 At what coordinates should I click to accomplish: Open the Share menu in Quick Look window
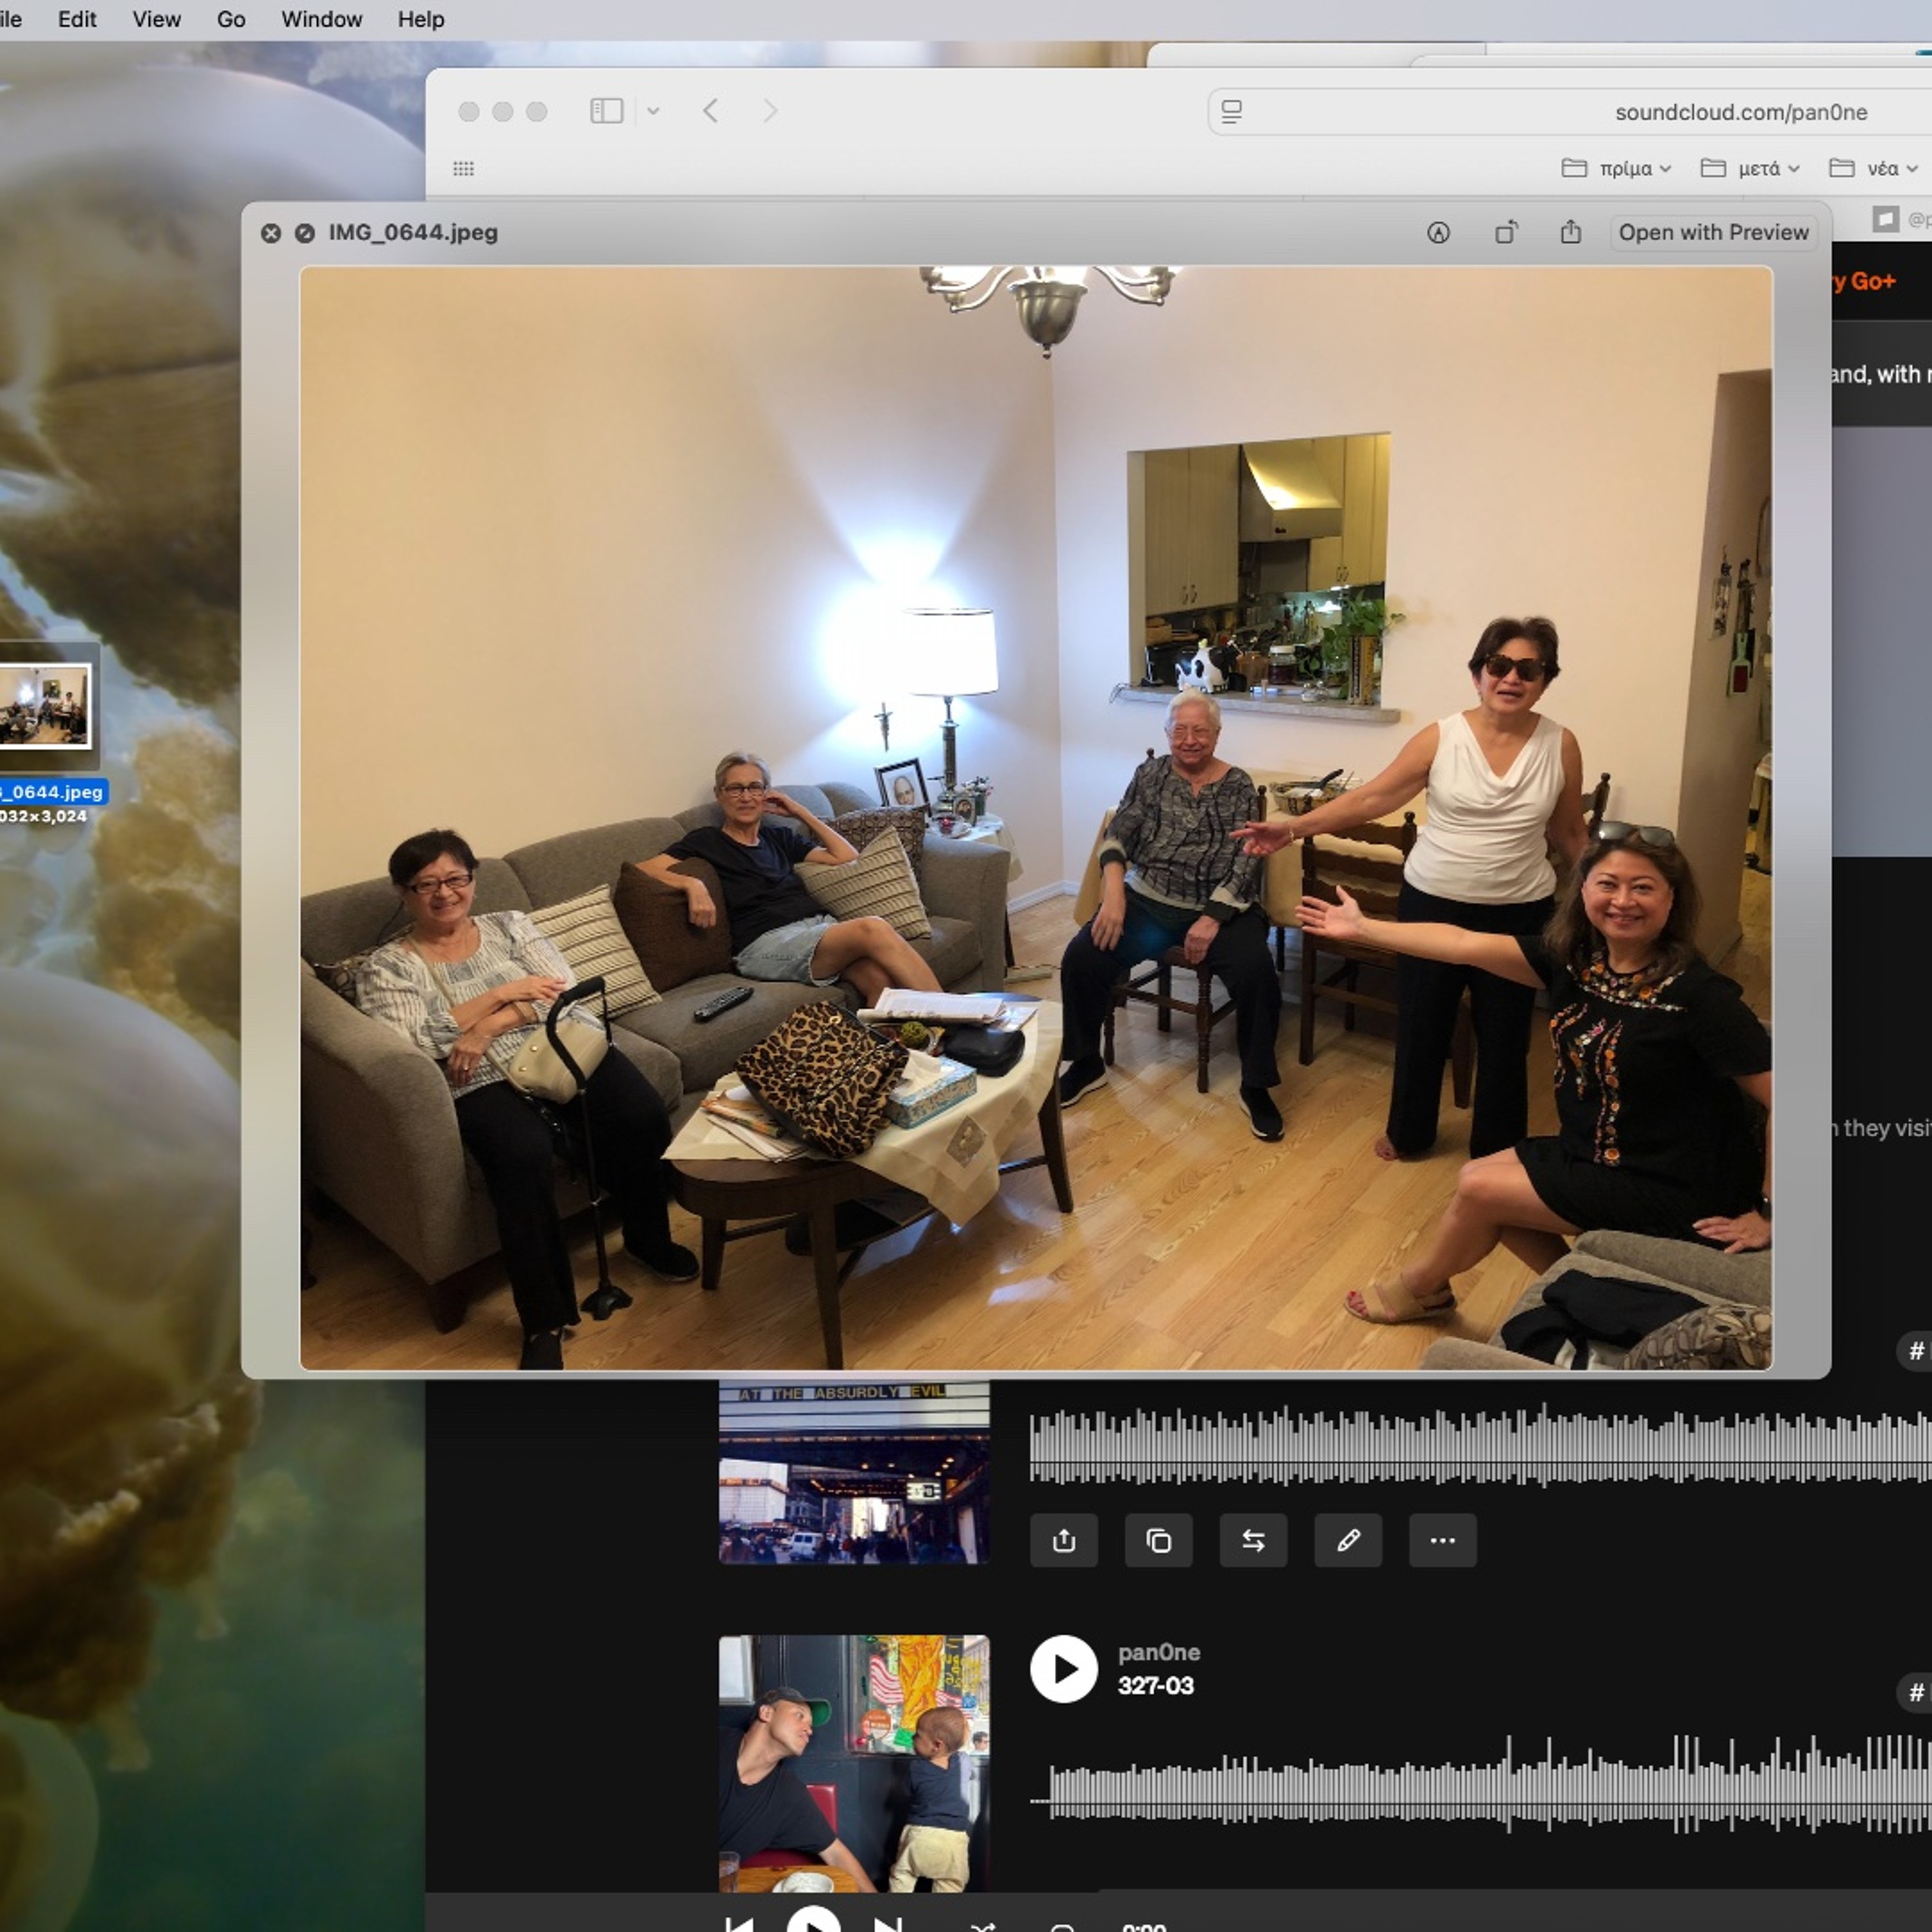[x=1571, y=232]
